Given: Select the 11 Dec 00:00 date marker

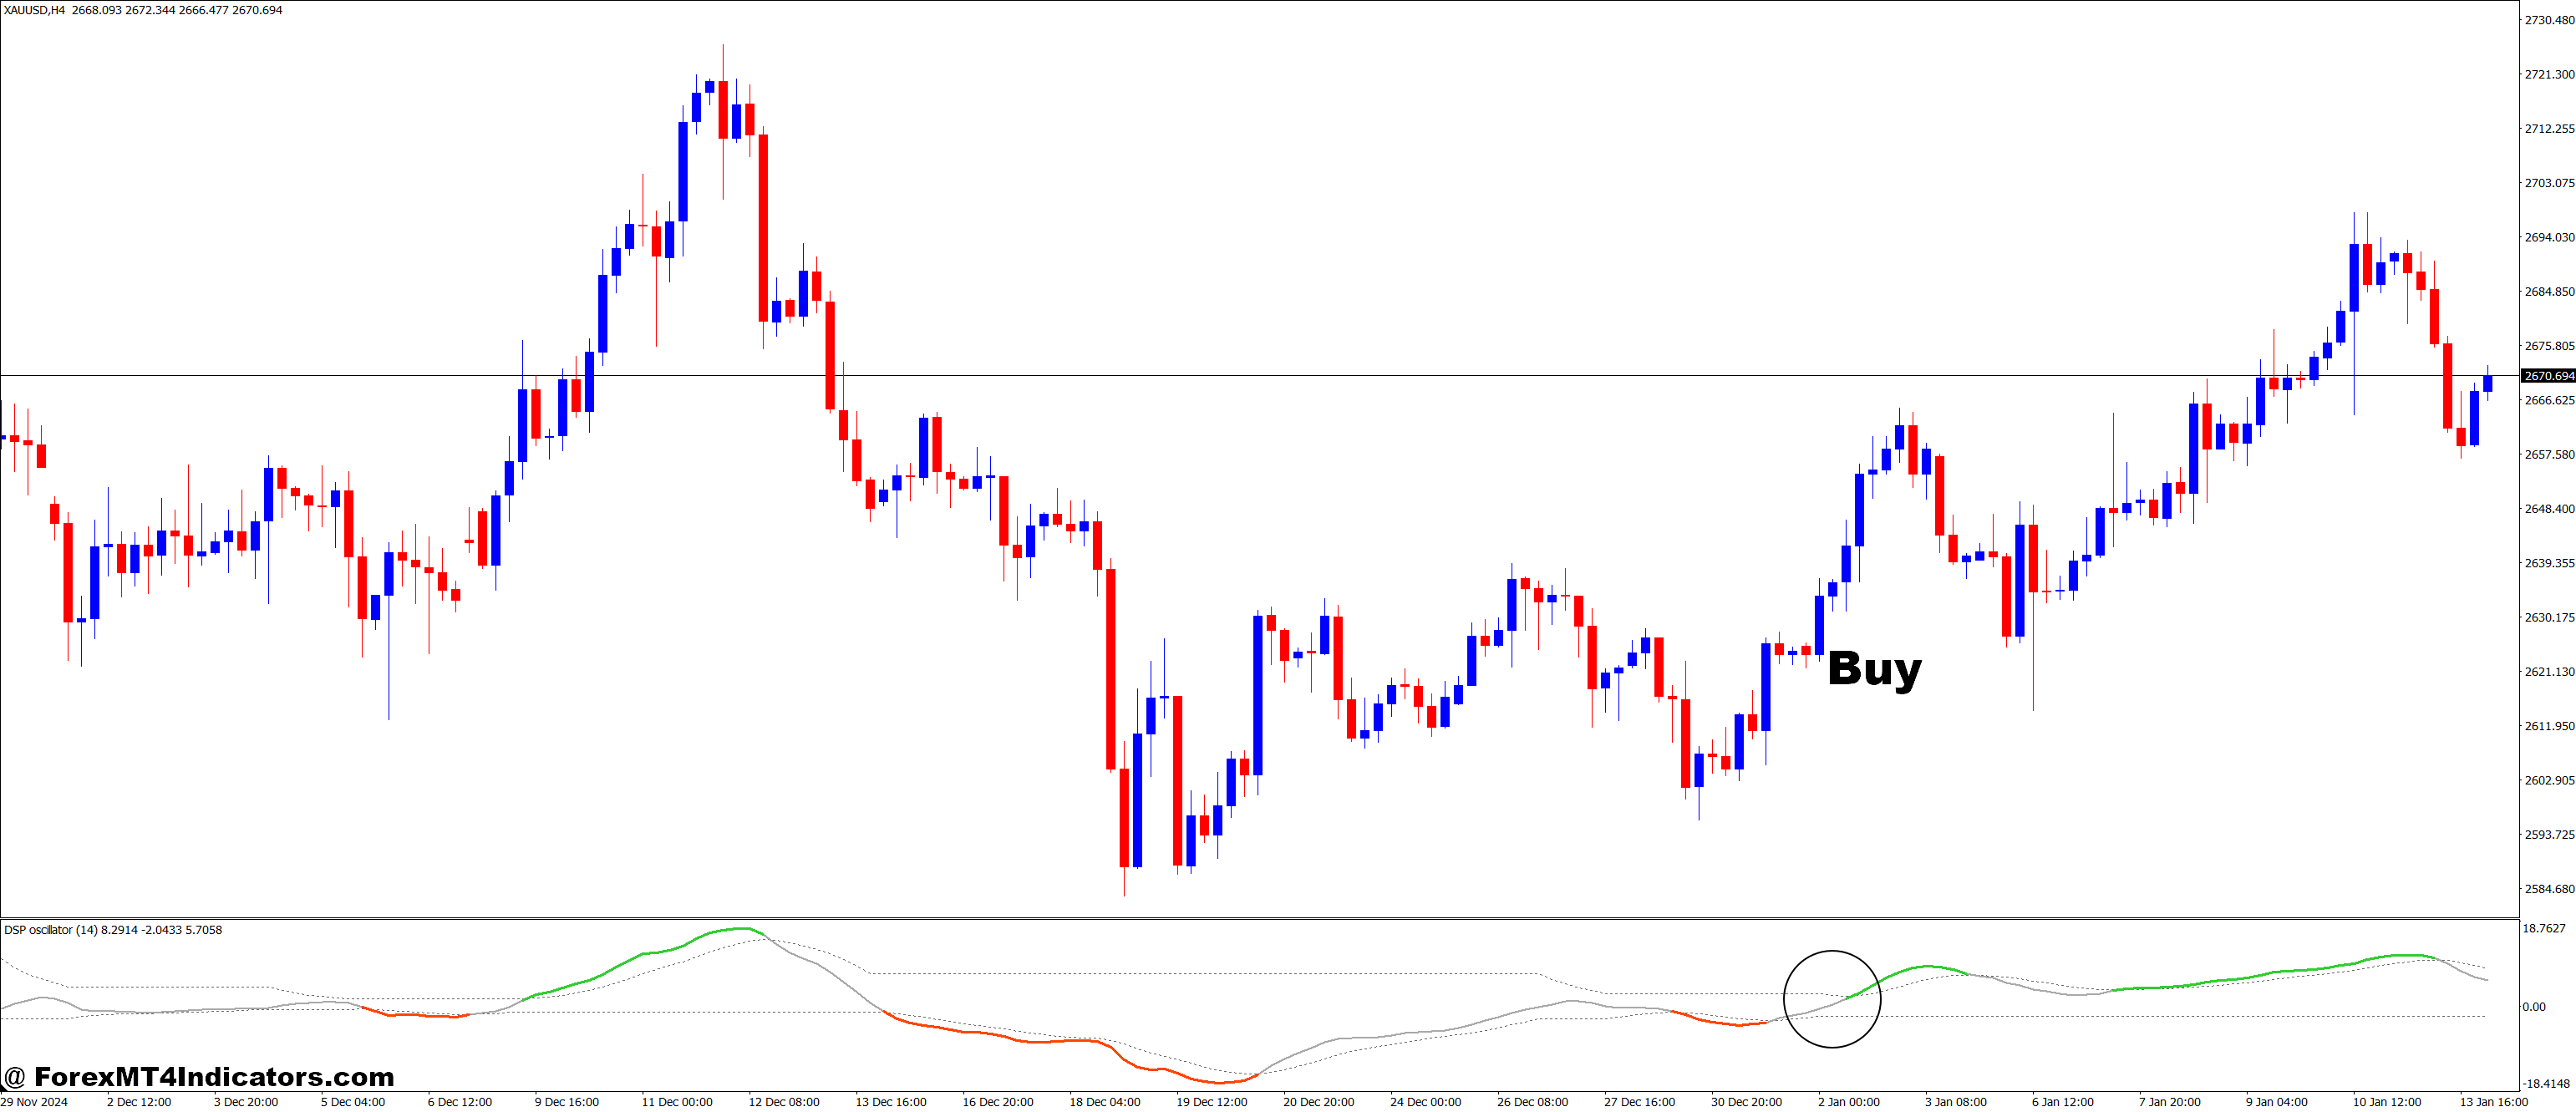Looking at the screenshot, I should (677, 1102).
